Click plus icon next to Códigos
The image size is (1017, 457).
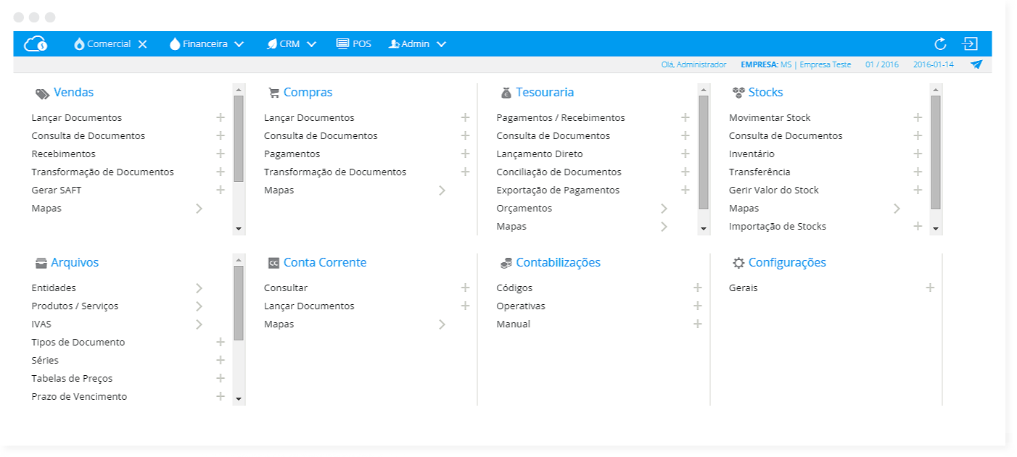click(x=697, y=288)
